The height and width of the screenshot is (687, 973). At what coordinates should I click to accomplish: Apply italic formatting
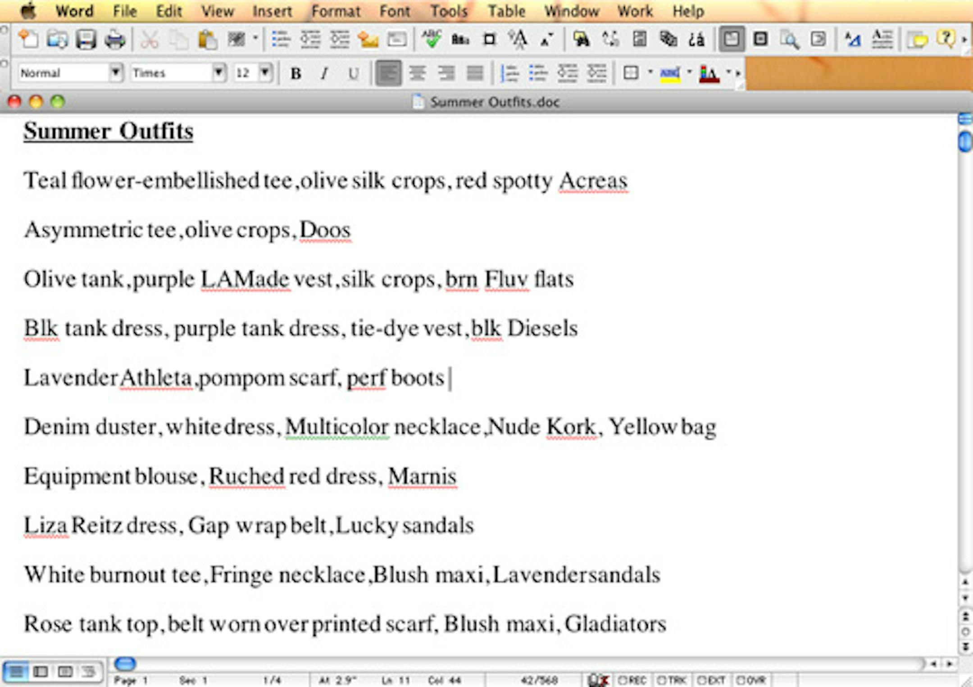click(324, 73)
